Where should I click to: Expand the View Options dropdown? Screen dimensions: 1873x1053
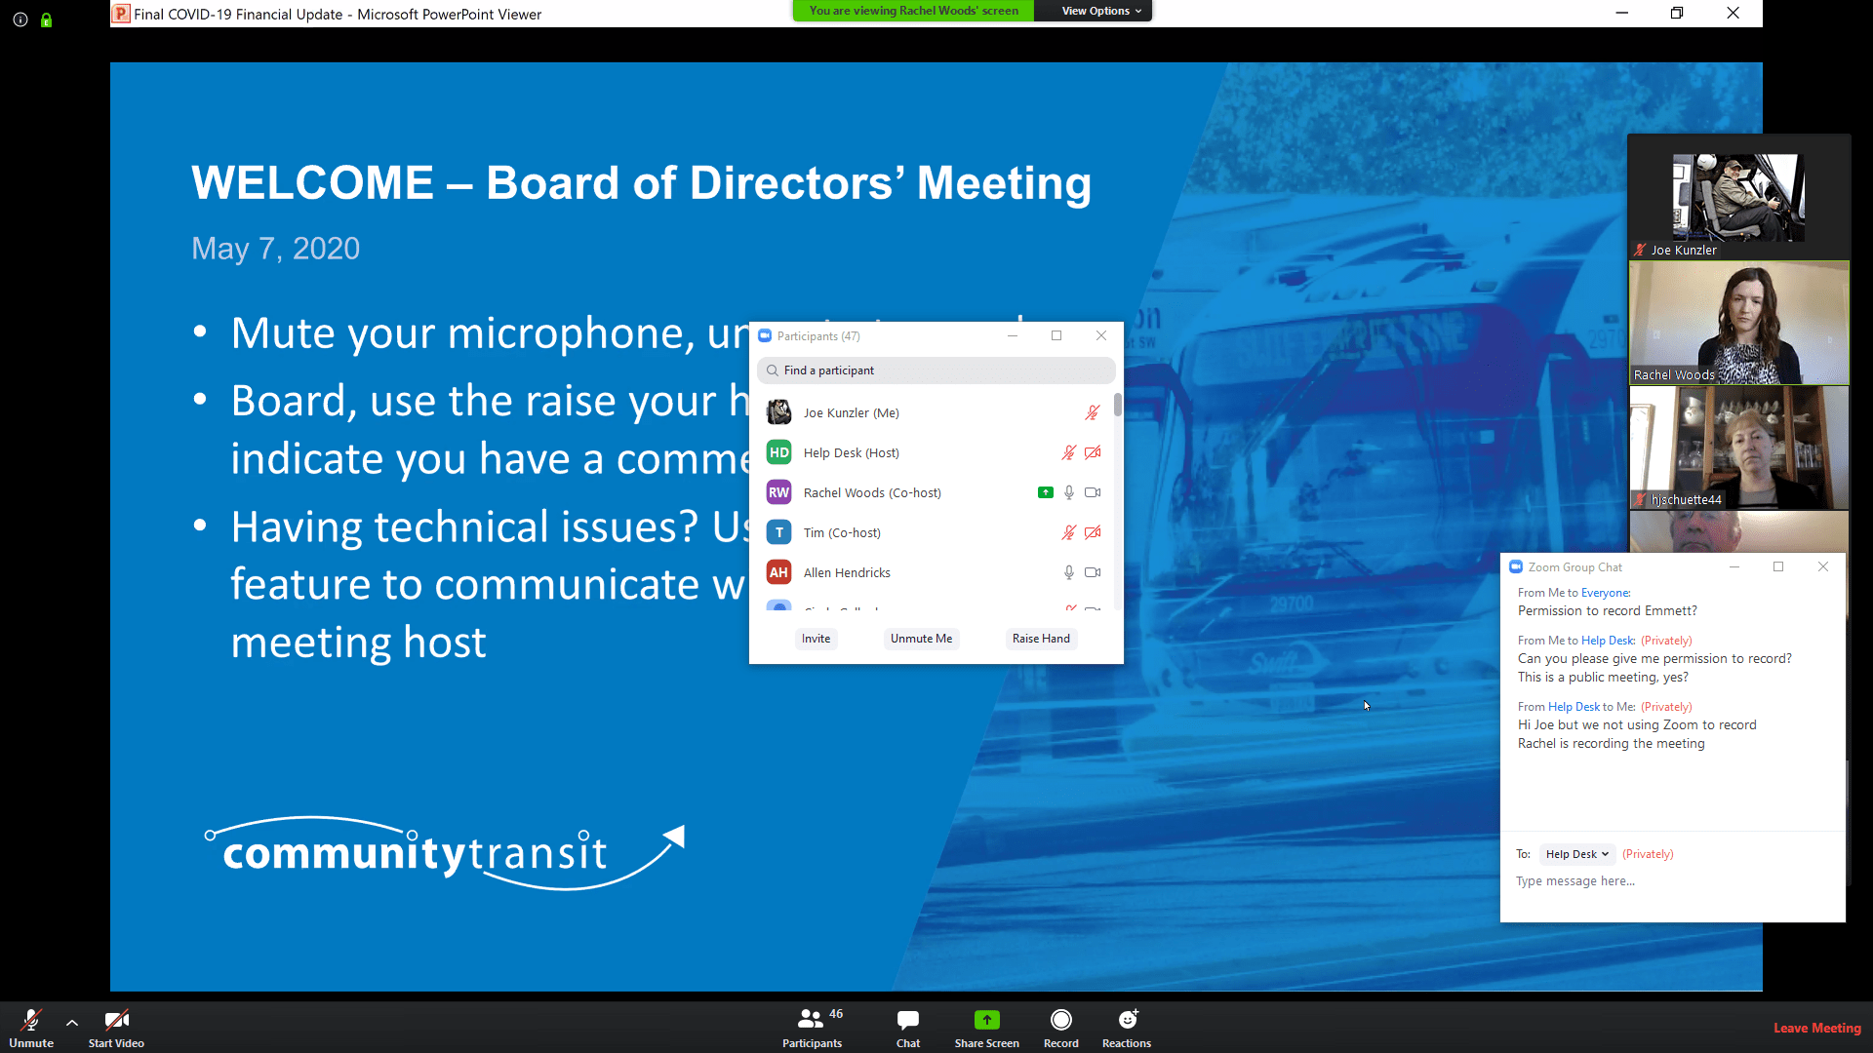[1101, 11]
